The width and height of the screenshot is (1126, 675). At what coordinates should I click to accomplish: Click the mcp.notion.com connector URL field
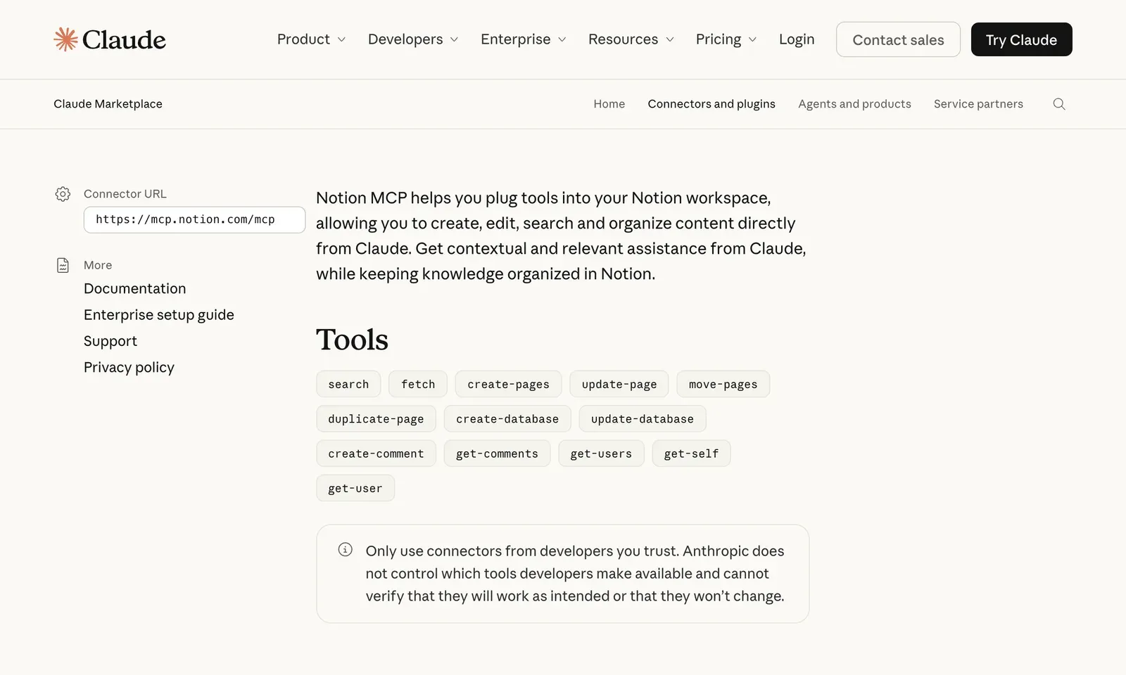tap(194, 219)
